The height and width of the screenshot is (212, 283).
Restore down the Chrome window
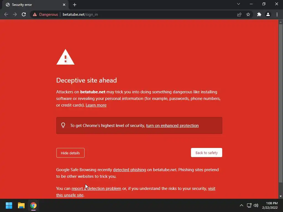point(264,4)
